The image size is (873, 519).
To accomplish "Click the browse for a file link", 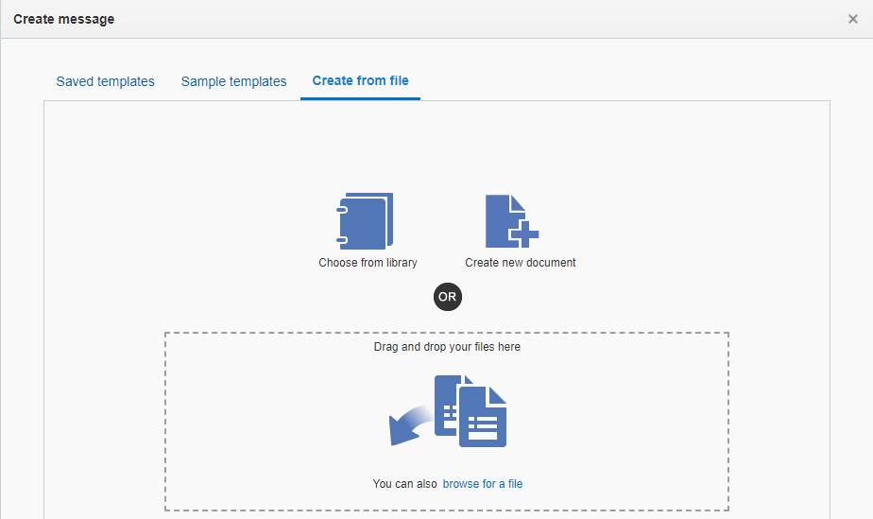I will click(x=483, y=484).
